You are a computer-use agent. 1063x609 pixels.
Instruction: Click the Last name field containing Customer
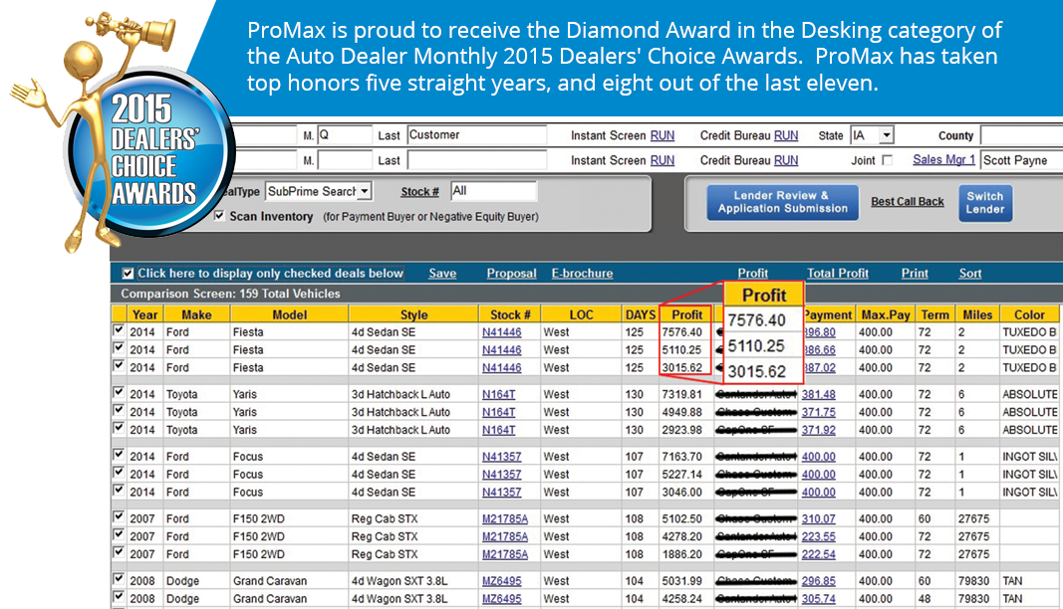[476, 134]
